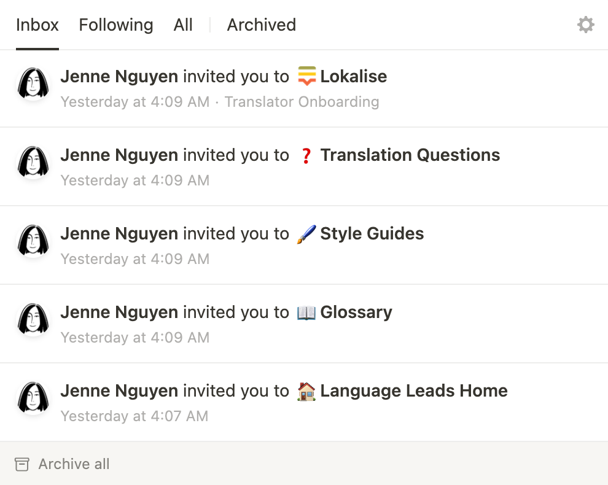
Task: Open the Style Guides page link
Action: [372, 234]
